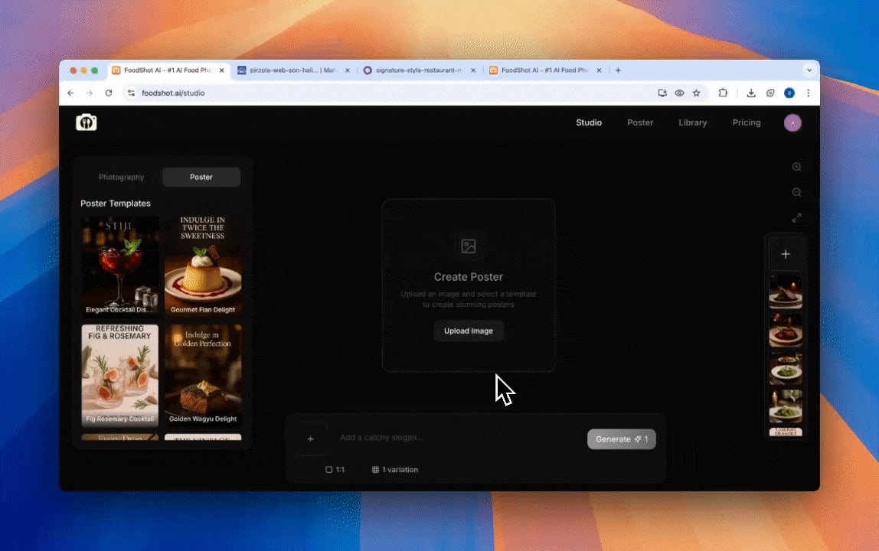This screenshot has width=879, height=551.
Task: Bookmark the page with the star icon
Action: pos(696,93)
